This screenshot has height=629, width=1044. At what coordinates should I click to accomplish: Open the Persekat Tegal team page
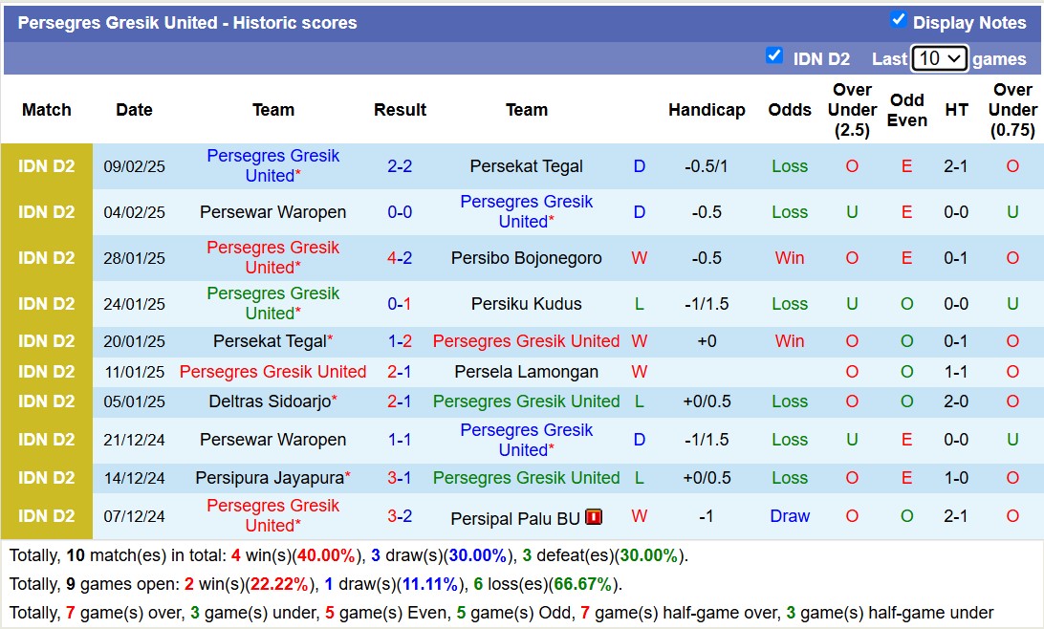(x=527, y=165)
